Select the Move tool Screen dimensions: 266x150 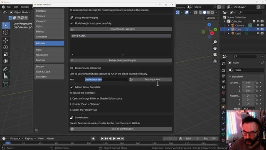[x=6, y=40]
